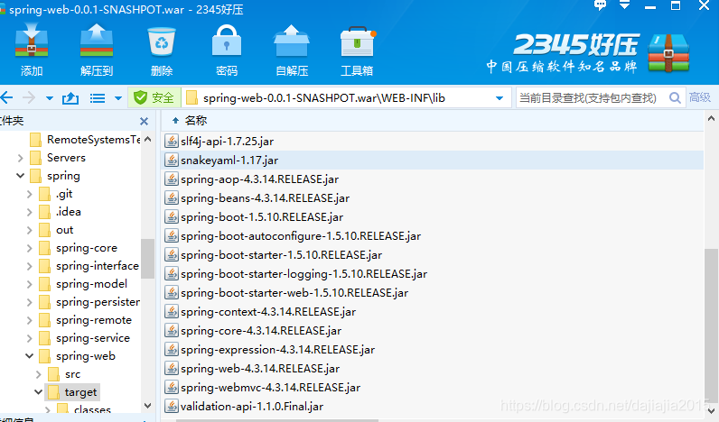Go up one folder level
Screen dimensions: 719x422
coord(70,98)
